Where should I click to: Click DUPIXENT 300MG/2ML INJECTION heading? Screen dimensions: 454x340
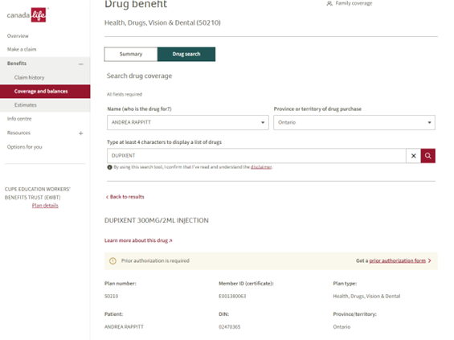(157, 220)
